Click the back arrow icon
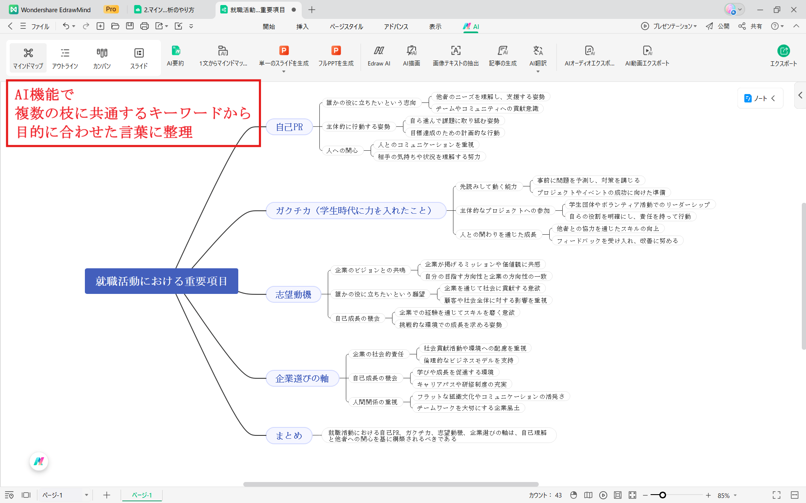Image resolution: width=806 pixels, height=503 pixels. 10,26
